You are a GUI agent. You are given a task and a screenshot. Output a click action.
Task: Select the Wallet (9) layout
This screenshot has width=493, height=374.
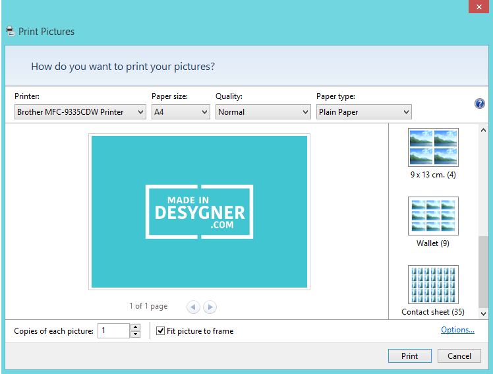pyautogui.click(x=433, y=222)
